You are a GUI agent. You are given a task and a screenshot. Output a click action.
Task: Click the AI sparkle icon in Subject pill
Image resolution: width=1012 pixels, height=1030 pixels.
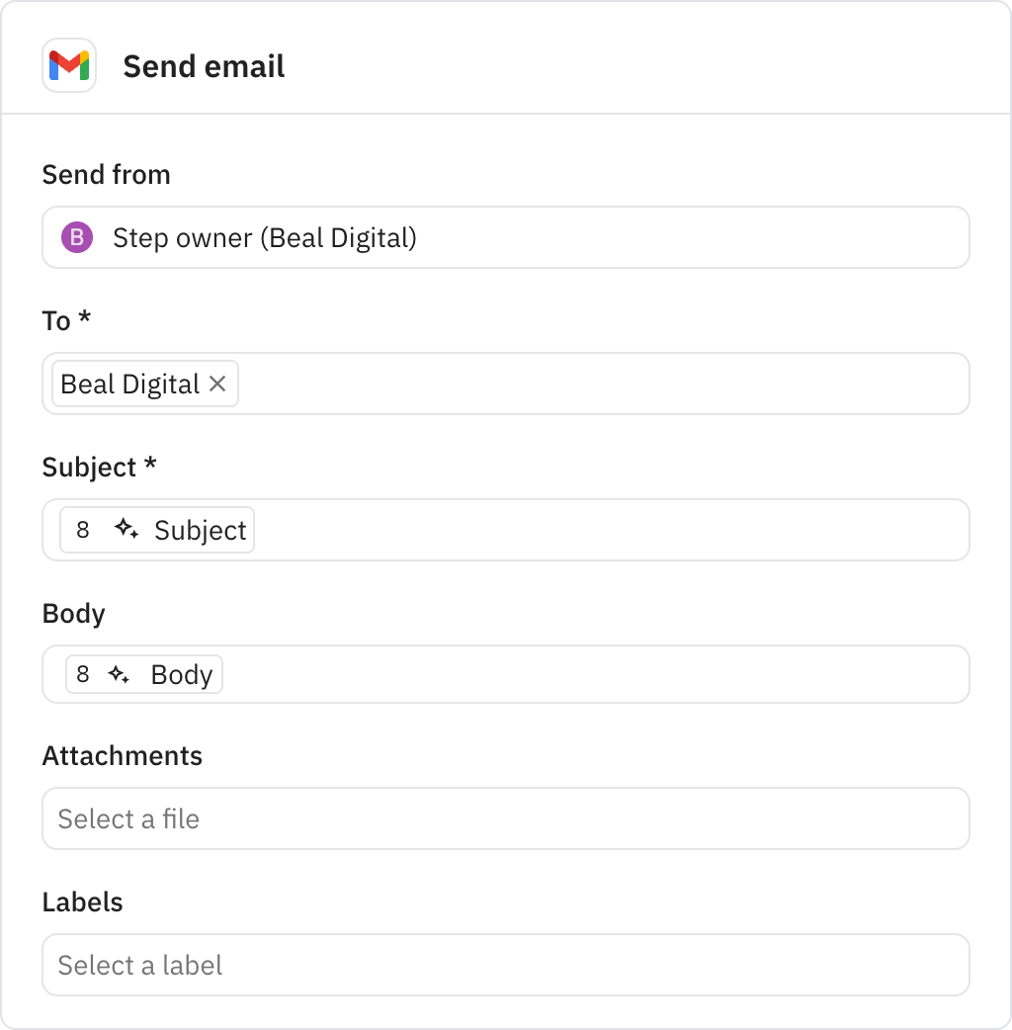pyautogui.click(x=126, y=530)
